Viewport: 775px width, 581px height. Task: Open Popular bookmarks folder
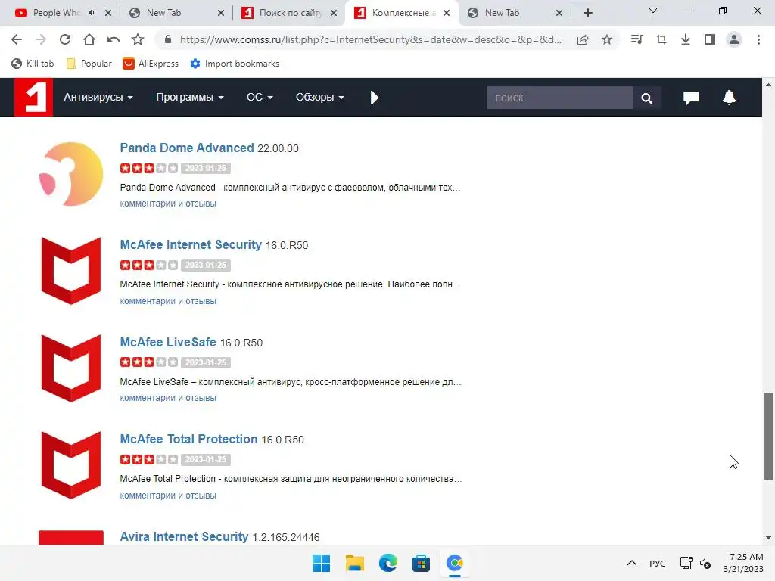(x=89, y=64)
